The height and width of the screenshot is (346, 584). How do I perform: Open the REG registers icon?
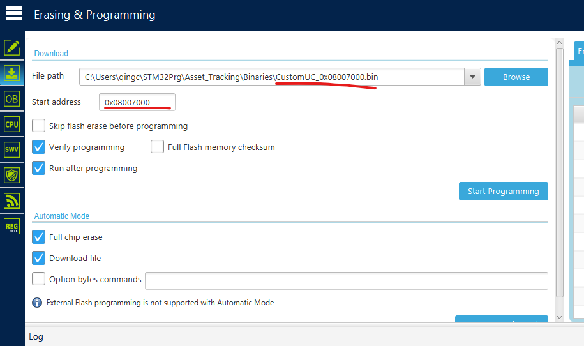pyautogui.click(x=12, y=227)
